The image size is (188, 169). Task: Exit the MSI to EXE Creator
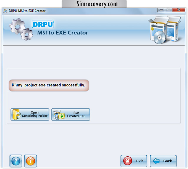[x=134, y=161]
